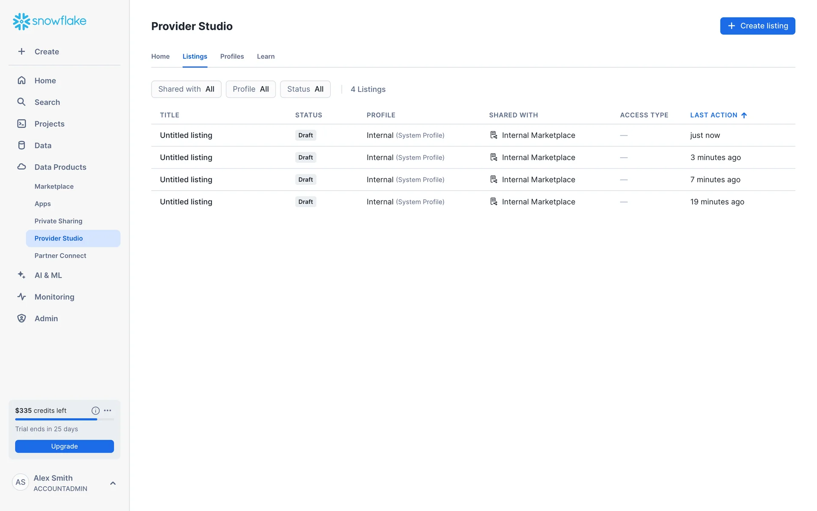Open the Shared with filter dropdown
Viewport: 817px width, 511px height.
tap(186, 89)
